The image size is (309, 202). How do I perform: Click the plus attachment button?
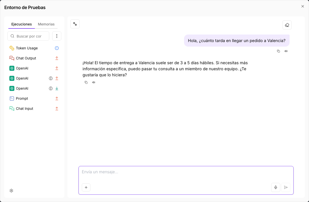point(86,187)
